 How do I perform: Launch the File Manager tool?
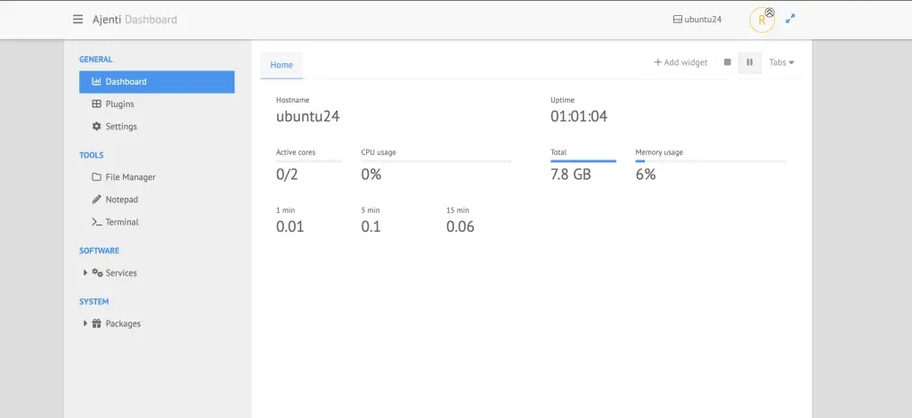click(130, 177)
